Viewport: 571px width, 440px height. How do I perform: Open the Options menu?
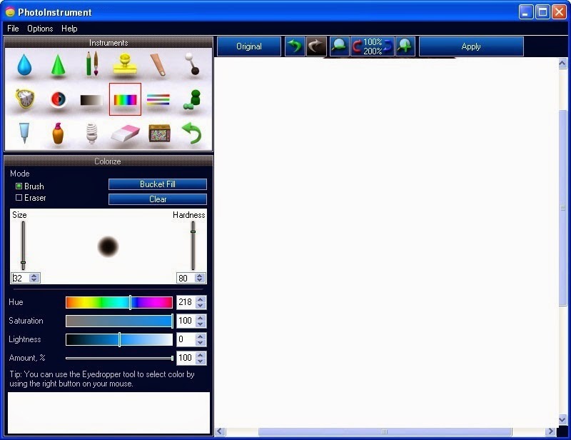[40, 29]
